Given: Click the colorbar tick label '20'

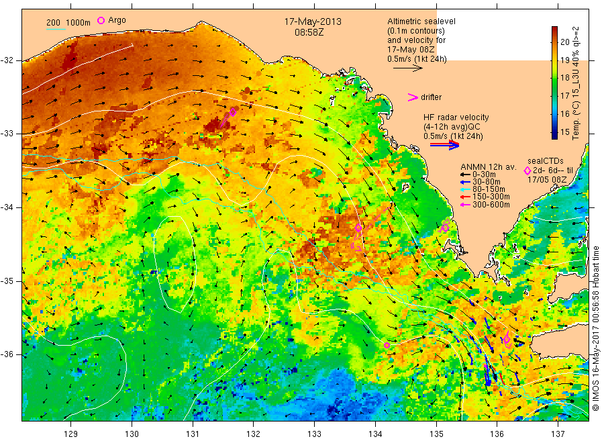Looking at the screenshot, I should [564, 42].
